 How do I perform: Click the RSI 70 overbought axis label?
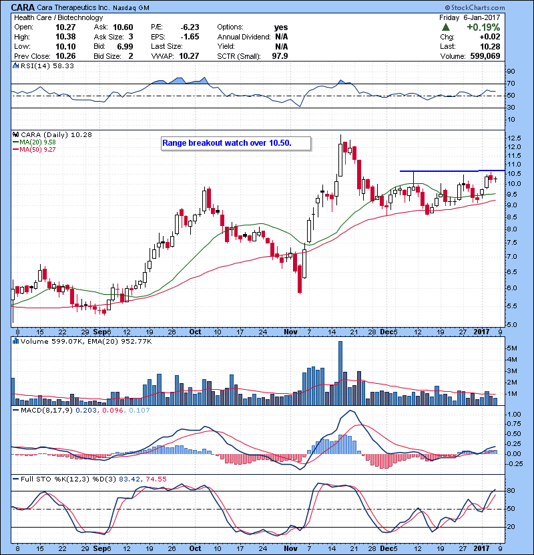pos(511,84)
